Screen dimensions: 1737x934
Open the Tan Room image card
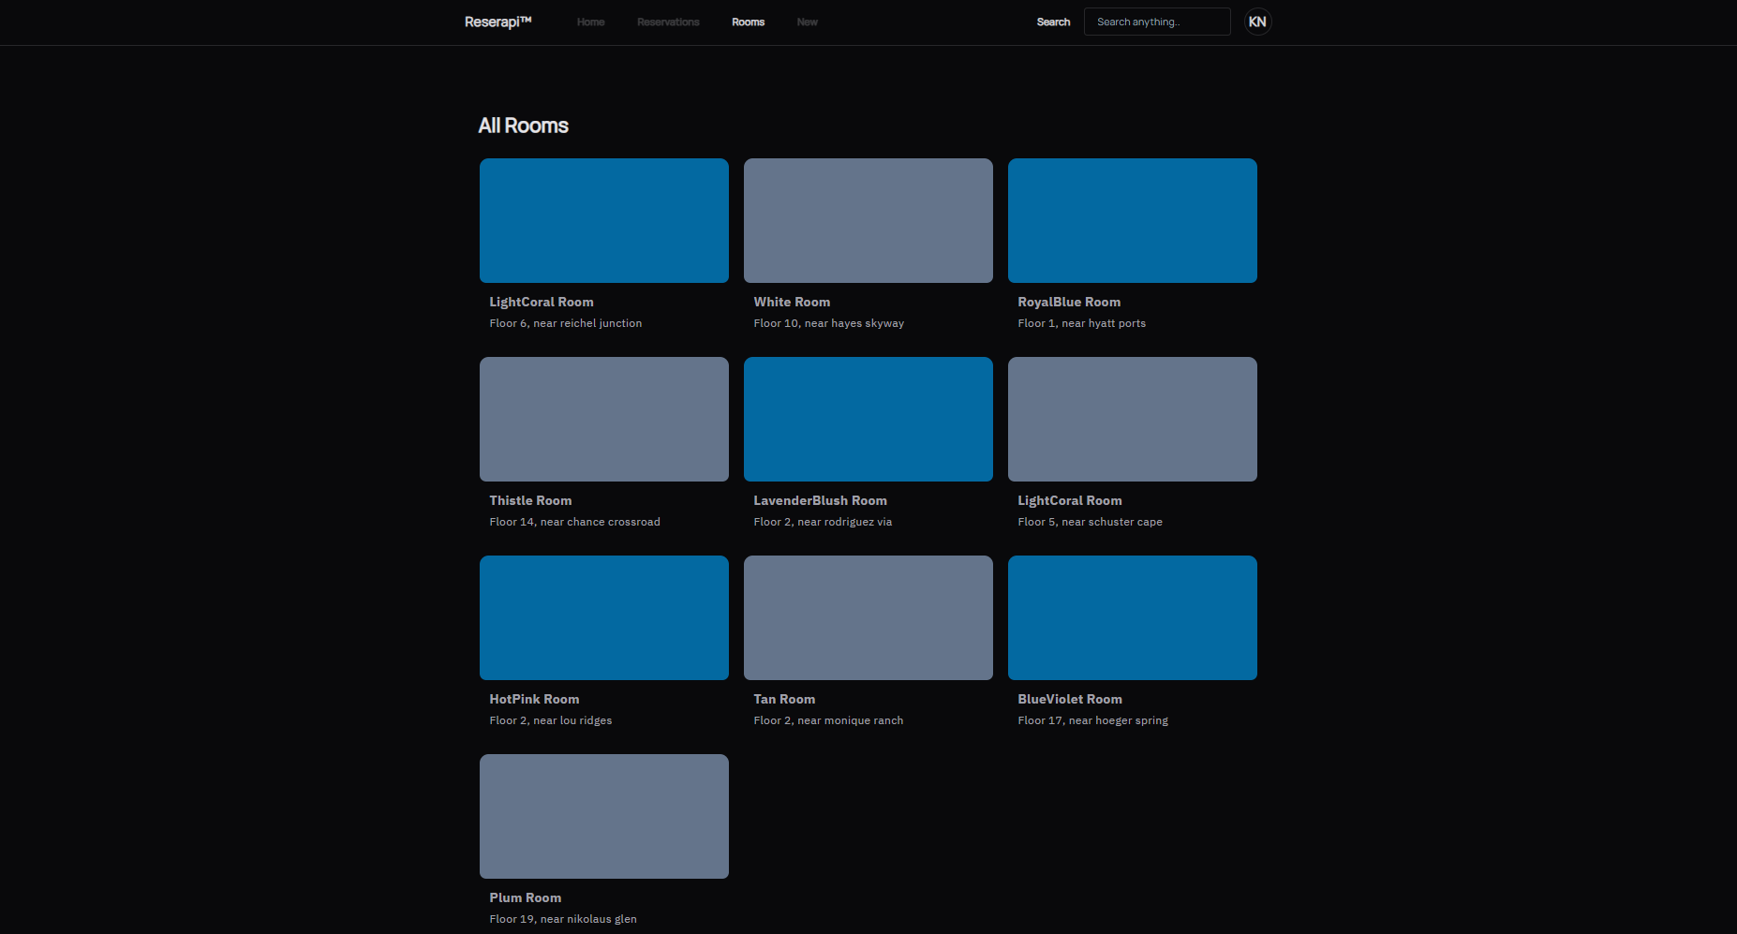868,617
